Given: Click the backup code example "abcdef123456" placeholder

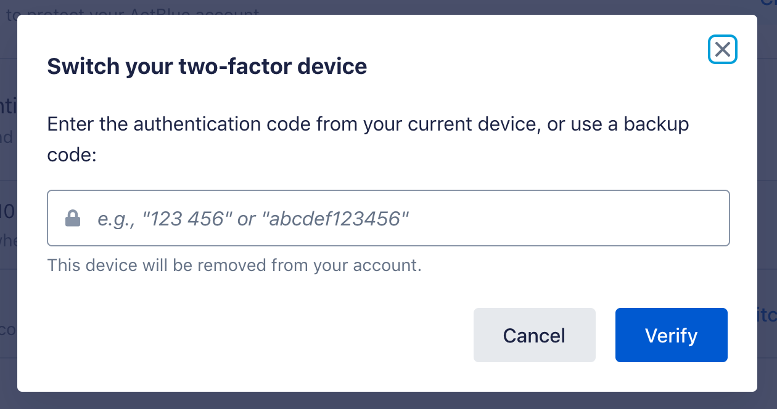Looking at the screenshot, I should tap(339, 219).
